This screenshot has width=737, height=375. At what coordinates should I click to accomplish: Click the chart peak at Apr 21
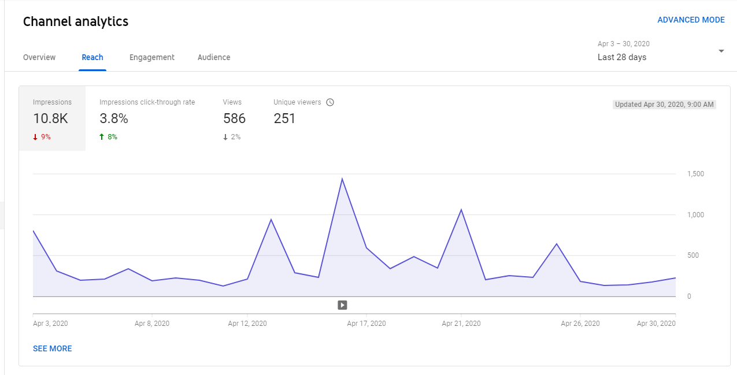(x=461, y=209)
